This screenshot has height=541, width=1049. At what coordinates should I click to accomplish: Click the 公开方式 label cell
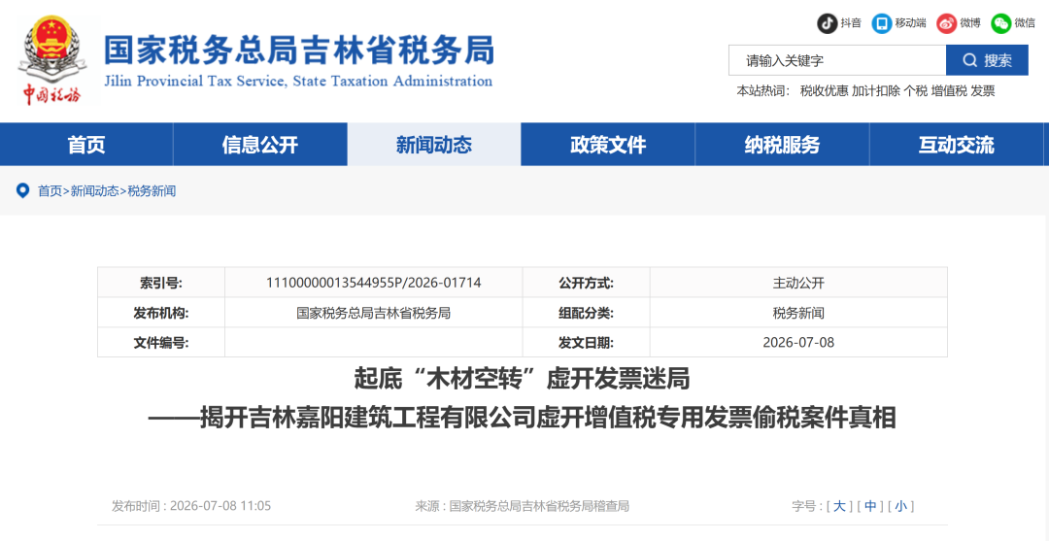(586, 283)
